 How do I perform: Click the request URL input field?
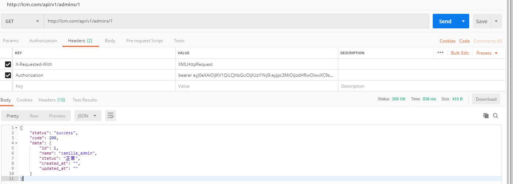[236, 21]
